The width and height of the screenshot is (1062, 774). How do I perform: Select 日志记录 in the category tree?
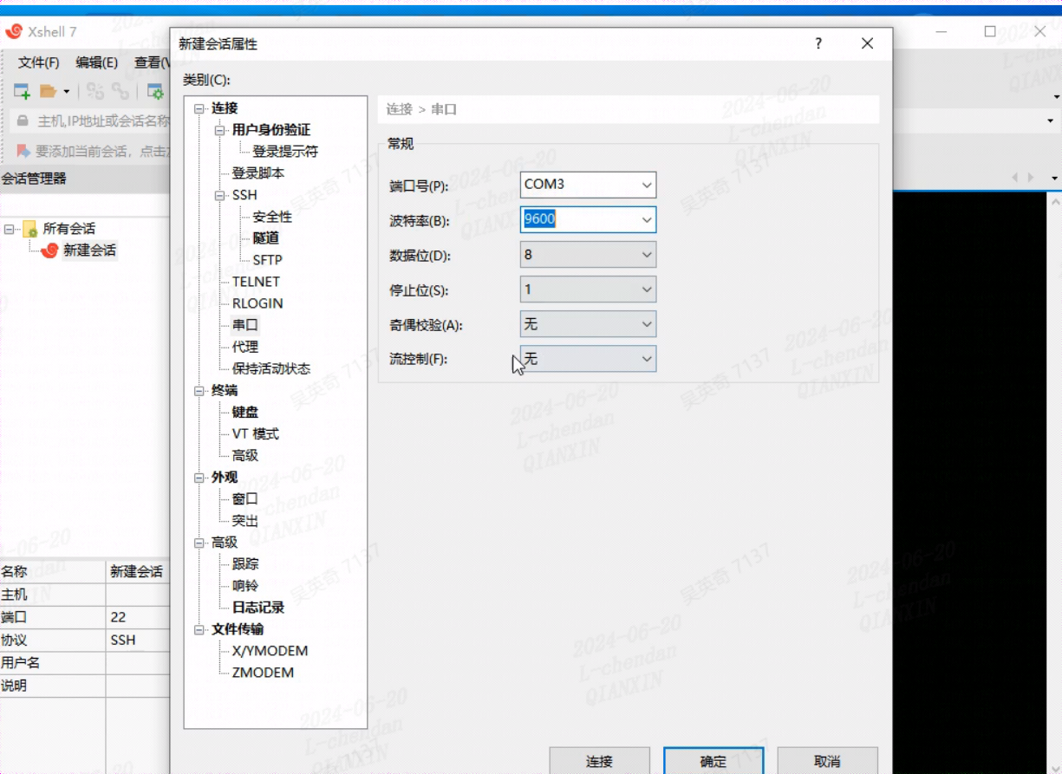pyautogui.click(x=258, y=608)
